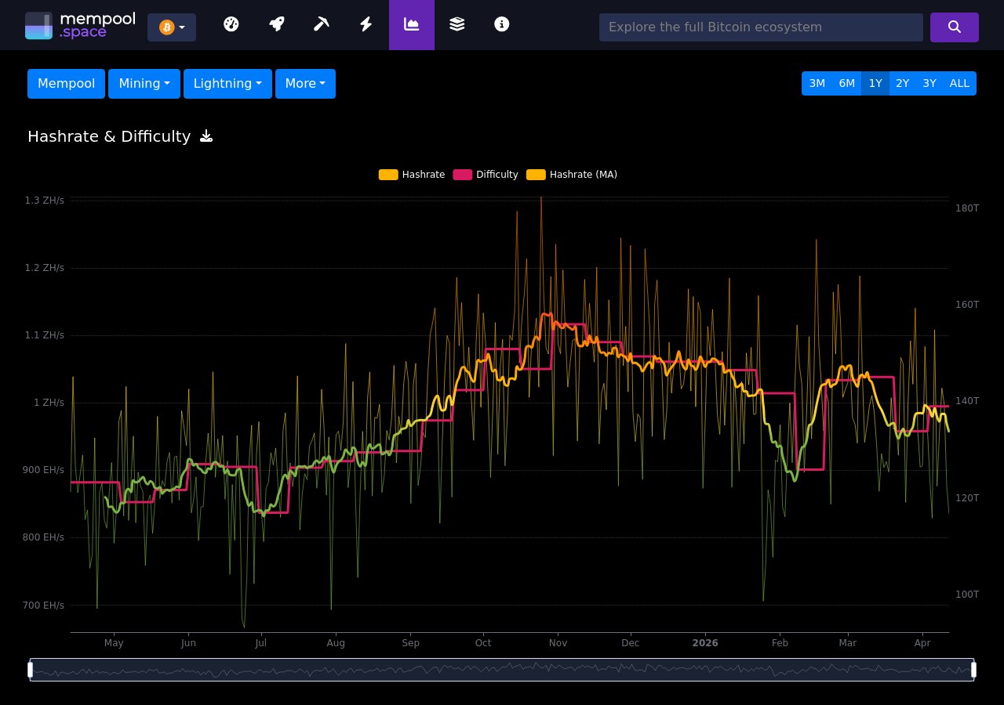This screenshot has height=705, width=1004.
Task: Open the dashboard gauge icon in the navbar
Action: coord(231,24)
